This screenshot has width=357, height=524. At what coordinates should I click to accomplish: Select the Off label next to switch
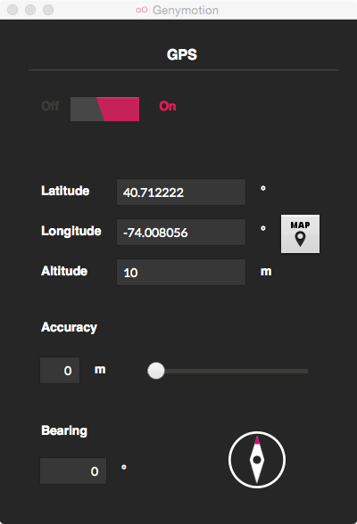pyautogui.click(x=50, y=106)
